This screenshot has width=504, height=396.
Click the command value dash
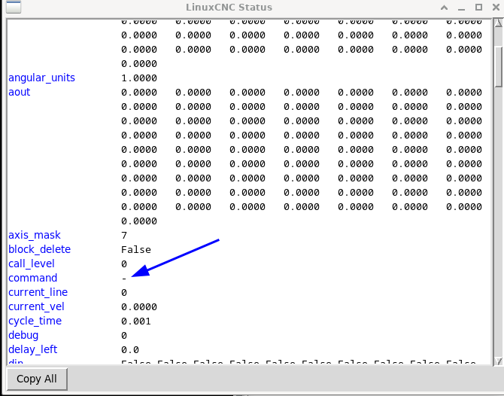(124, 279)
